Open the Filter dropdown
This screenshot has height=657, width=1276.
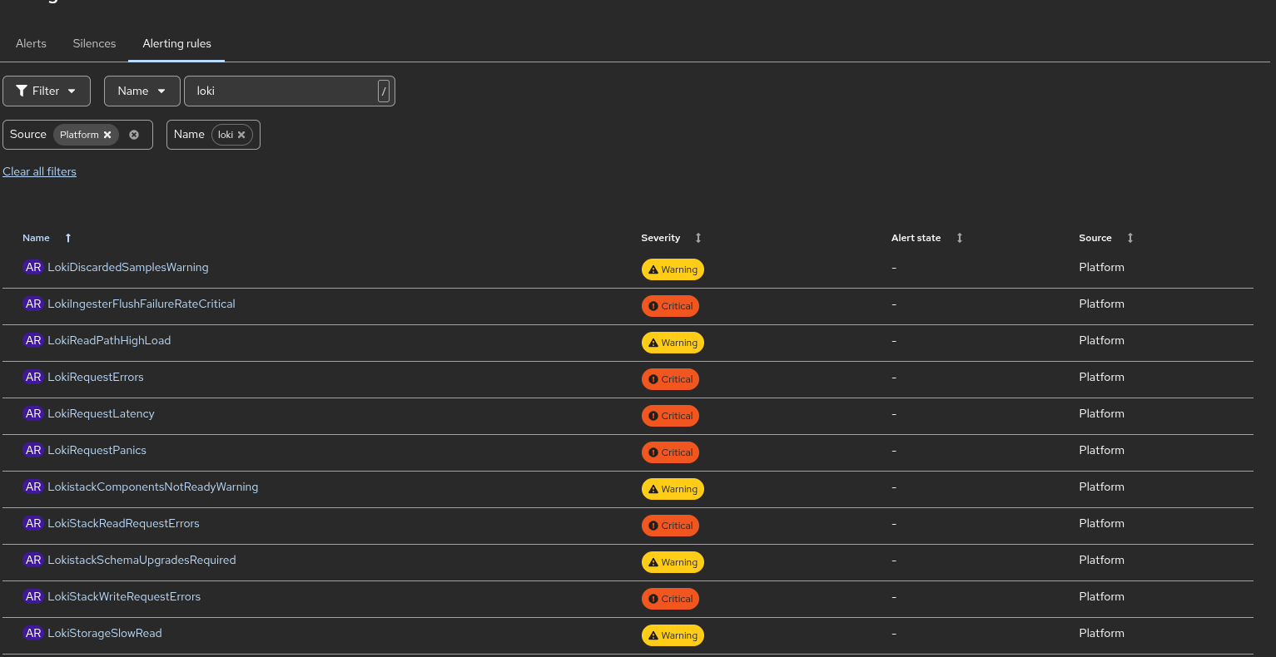point(47,91)
